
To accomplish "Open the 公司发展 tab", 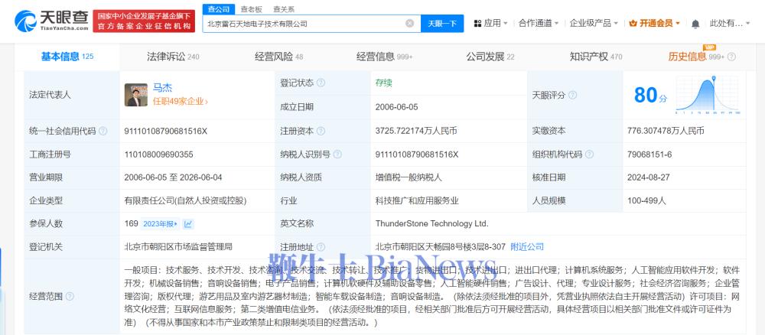I will (490, 57).
